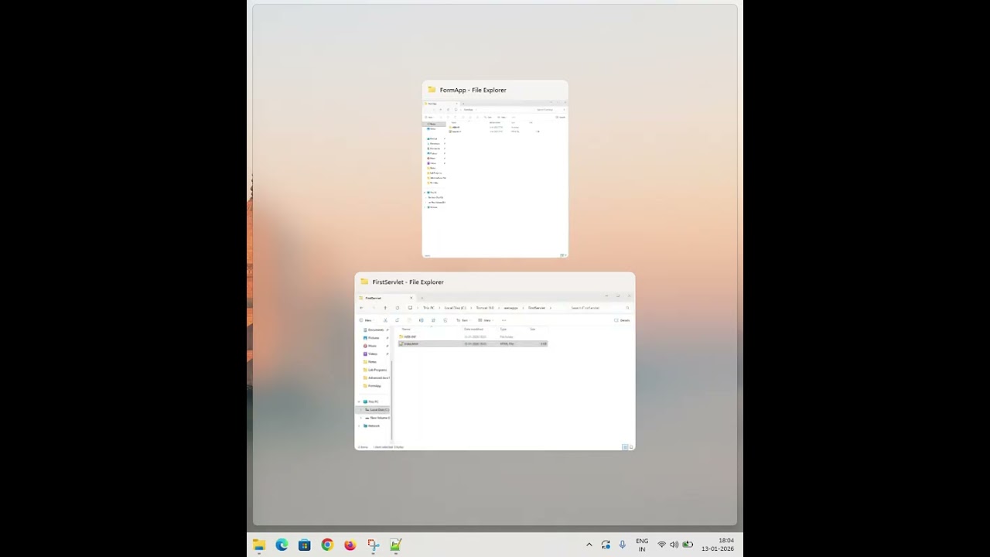Launch Microsoft Edge from the taskbar
990x557 pixels.
tap(282, 545)
